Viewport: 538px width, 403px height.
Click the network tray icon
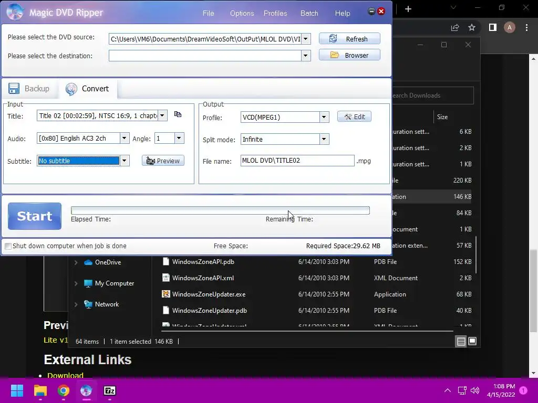click(462, 390)
